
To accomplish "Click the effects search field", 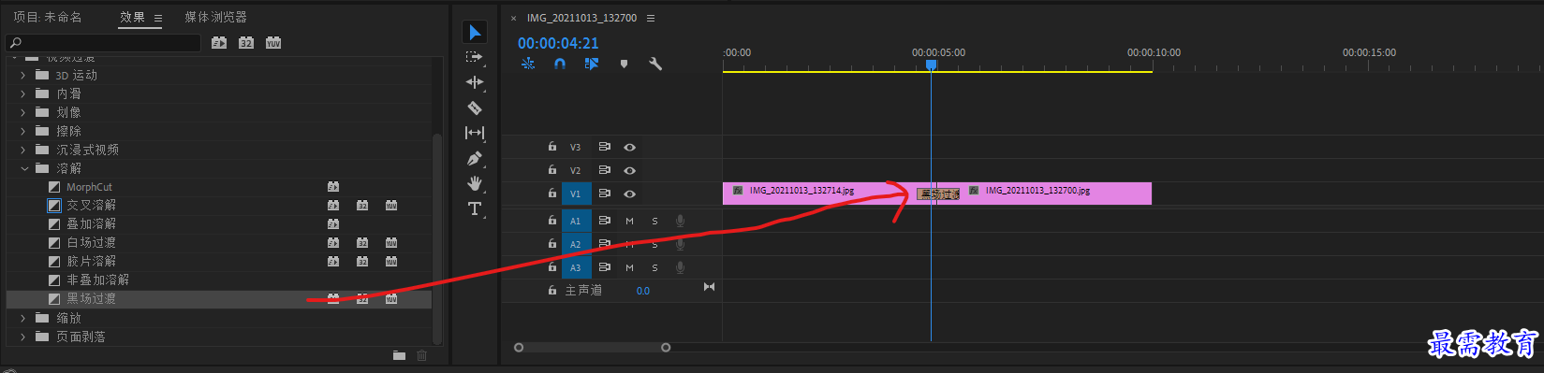I will tap(103, 43).
